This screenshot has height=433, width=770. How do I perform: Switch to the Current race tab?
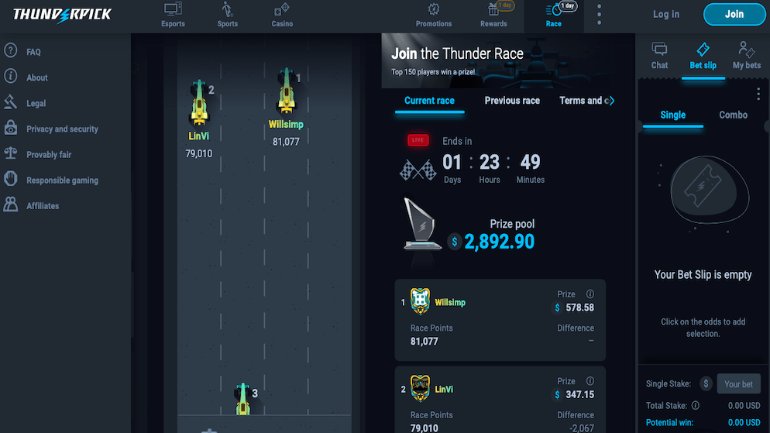click(x=429, y=101)
